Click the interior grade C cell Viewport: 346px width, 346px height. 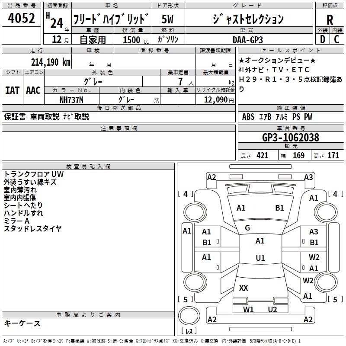click(336, 39)
